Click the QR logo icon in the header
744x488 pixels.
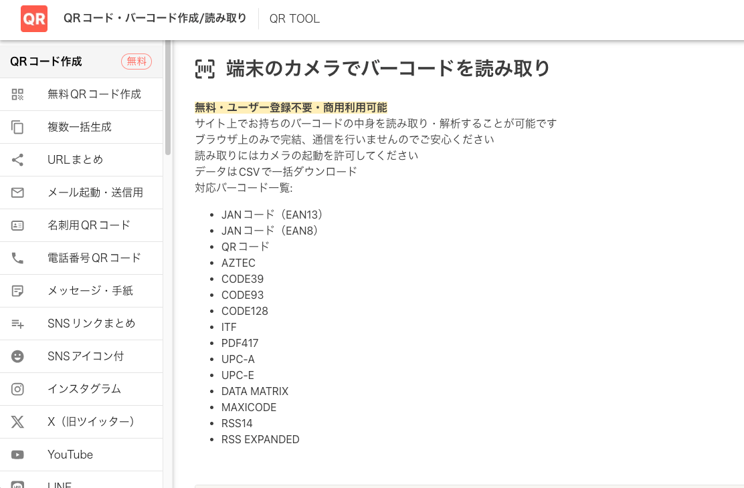(33, 19)
